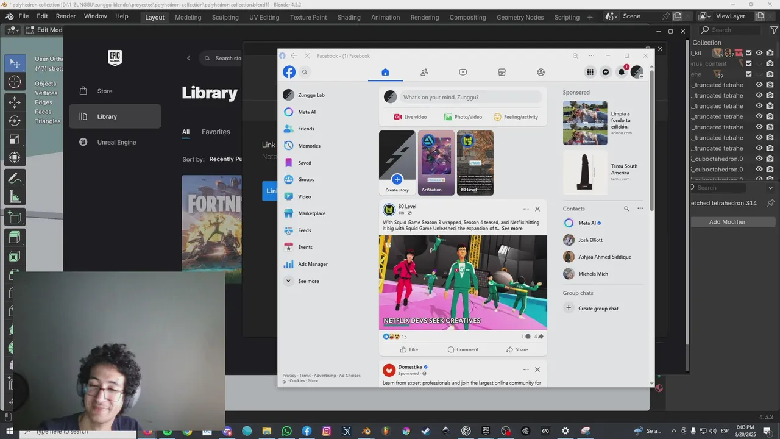Click the What's on your mind field

pos(471,97)
